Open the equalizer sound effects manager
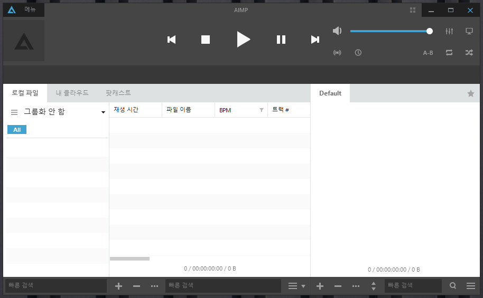 (x=449, y=31)
